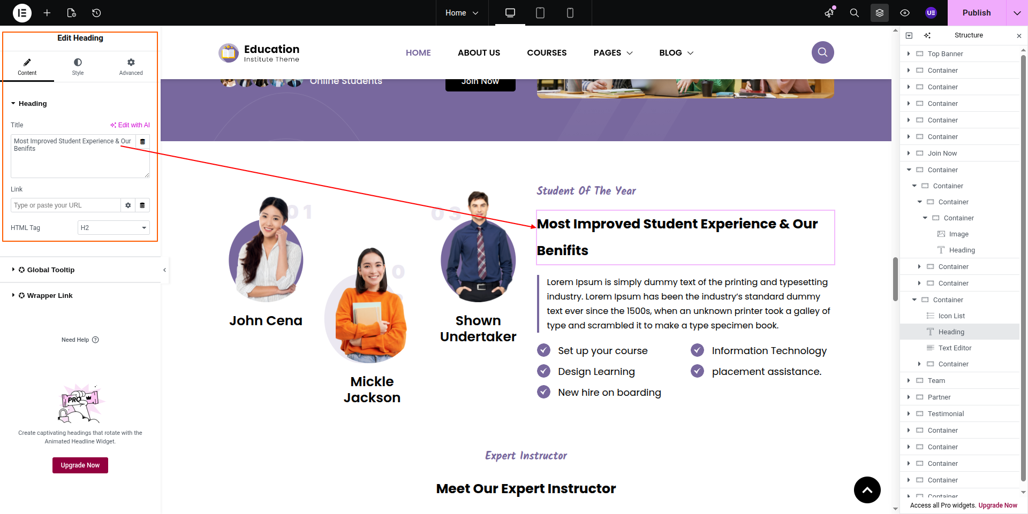Click the scroll-to-top arrow button
The width and height of the screenshot is (1028, 514).
click(x=867, y=490)
